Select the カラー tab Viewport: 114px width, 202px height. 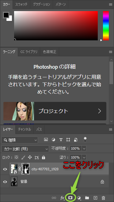pyautogui.click(x=6, y=4)
